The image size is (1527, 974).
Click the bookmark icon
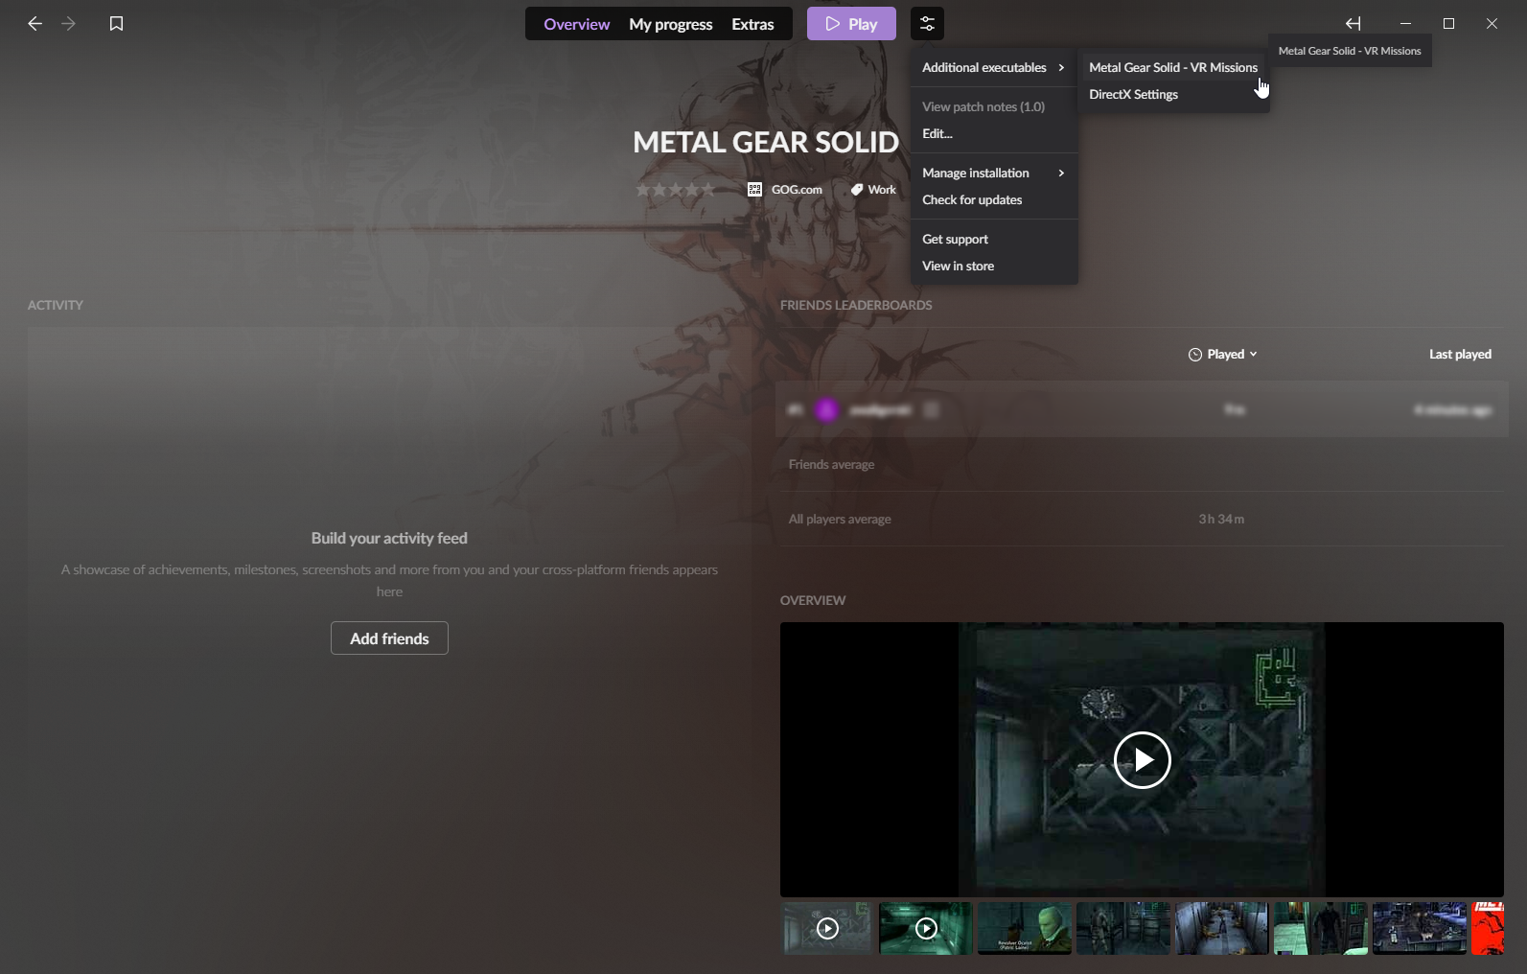116,24
